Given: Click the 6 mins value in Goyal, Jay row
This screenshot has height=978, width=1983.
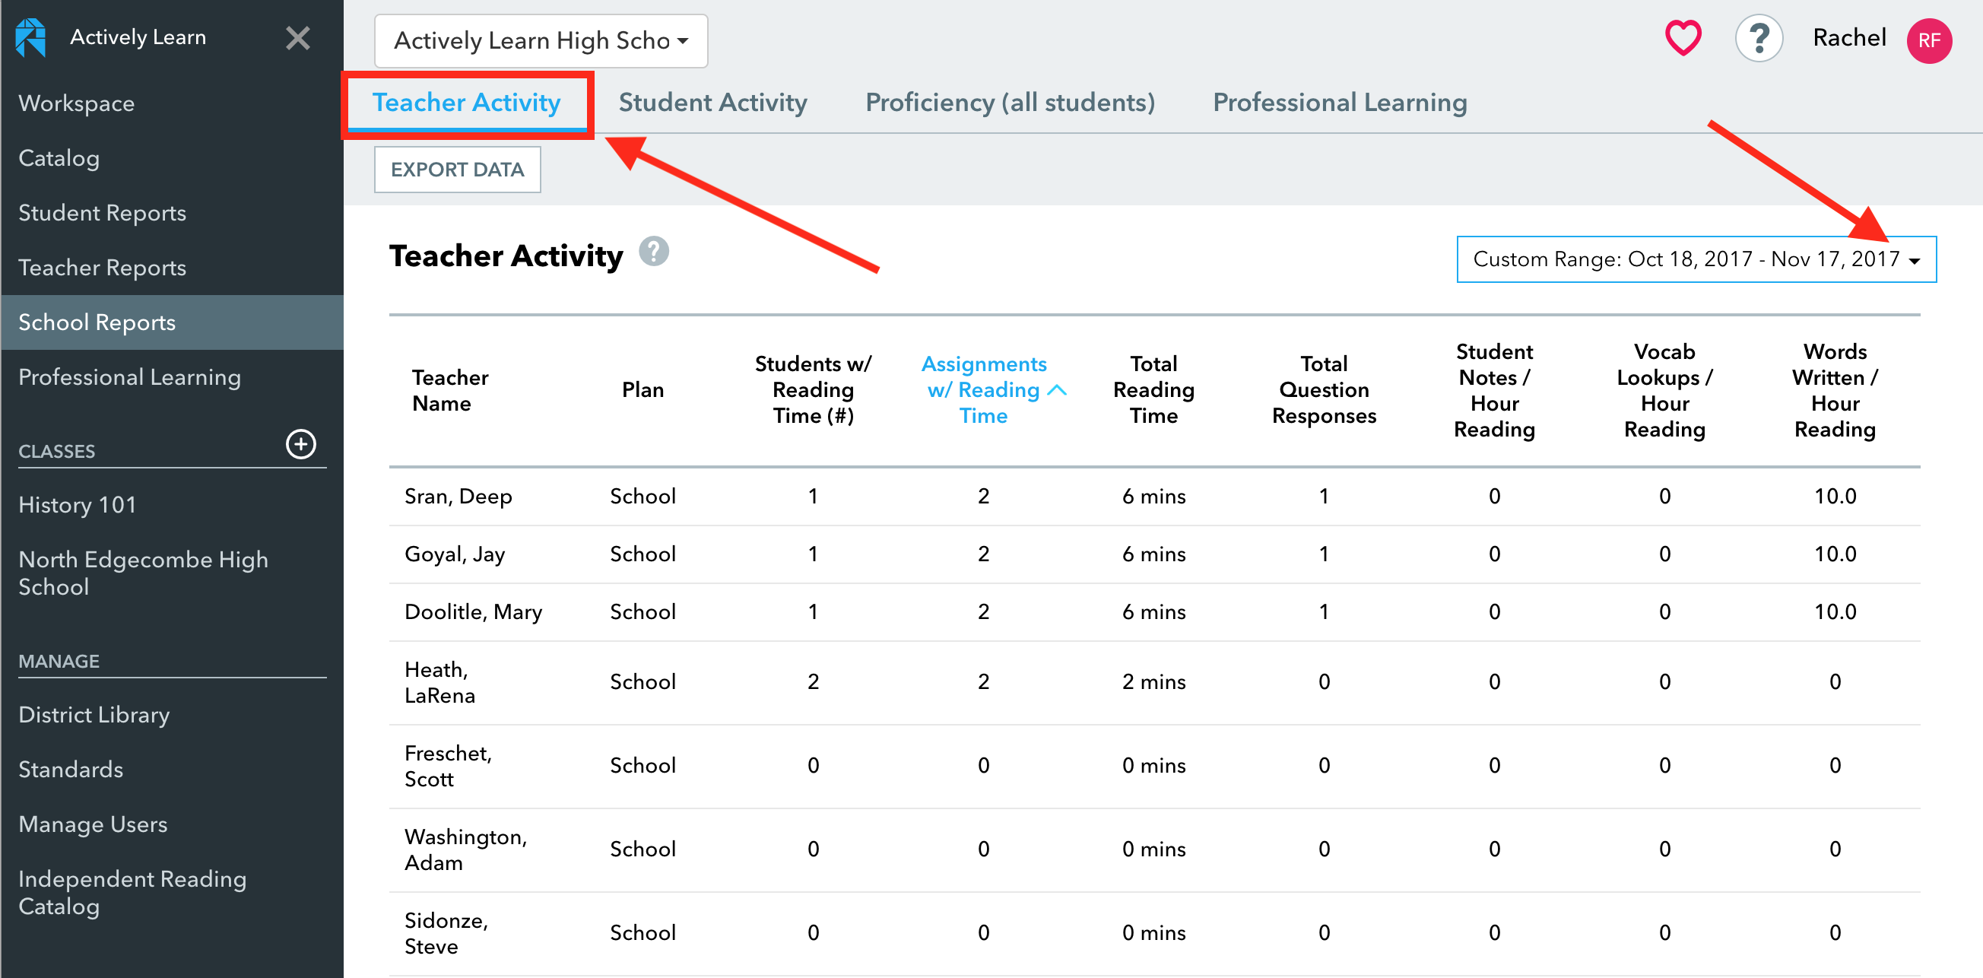Looking at the screenshot, I should click(x=1154, y=554).
